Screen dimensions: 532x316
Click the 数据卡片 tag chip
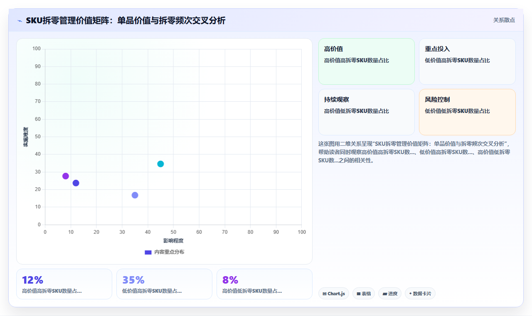click(420, 294)
